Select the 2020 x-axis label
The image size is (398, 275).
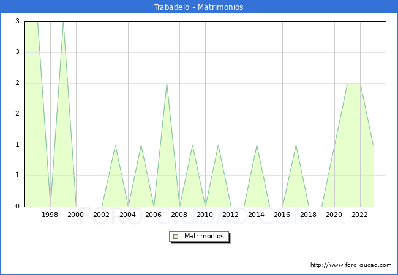(334, 215)
